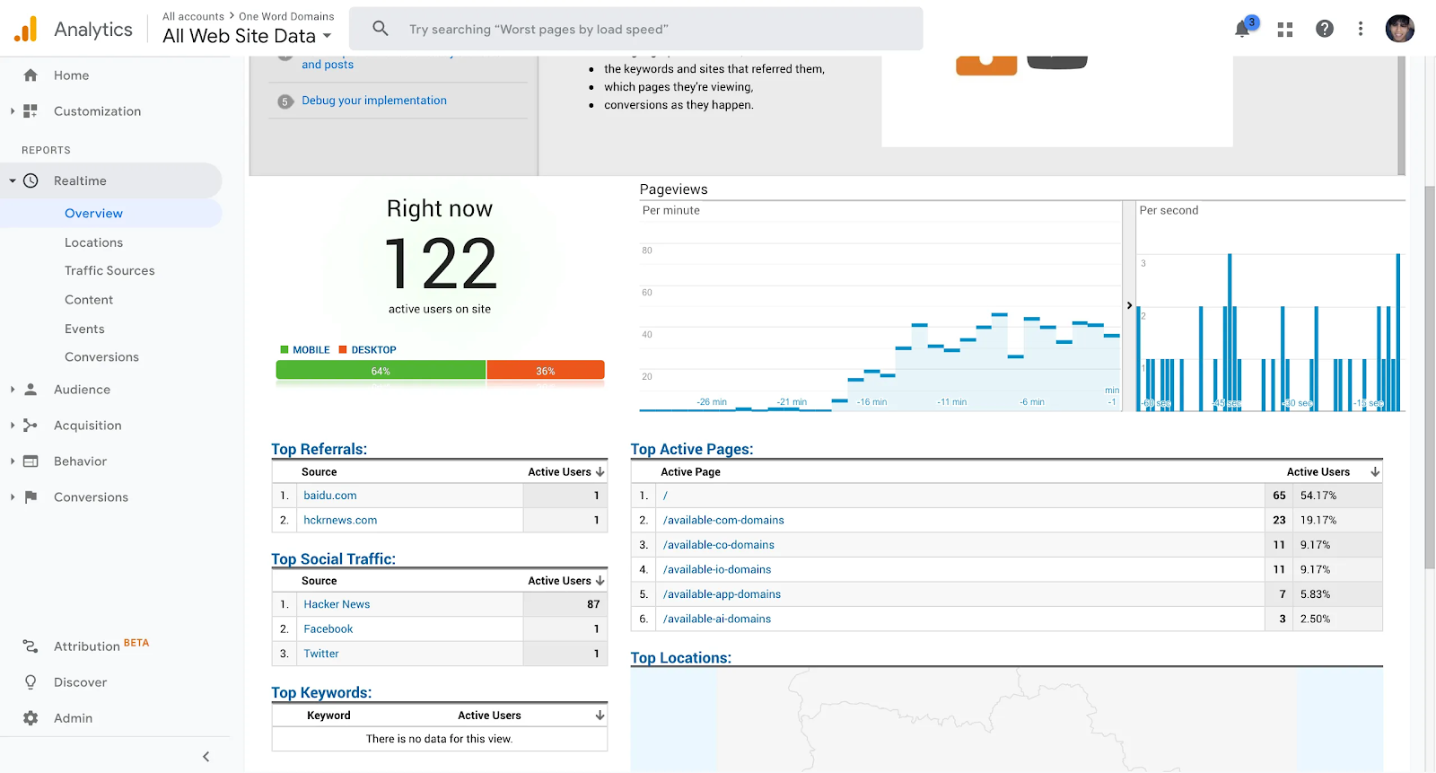The image size is (1436, 773).
Task: Open the three-dot more options menu
Action: 1361,29
